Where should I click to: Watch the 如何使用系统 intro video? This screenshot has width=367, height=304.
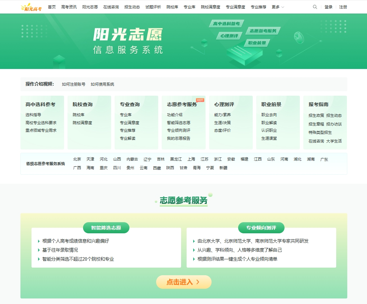(102, 84)
